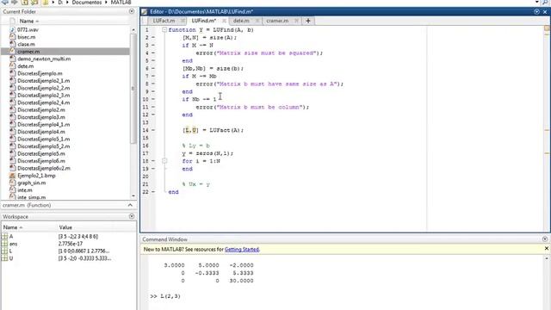
Task: Click the graph_sin.m script file icon
Action: tap(13, 183)
